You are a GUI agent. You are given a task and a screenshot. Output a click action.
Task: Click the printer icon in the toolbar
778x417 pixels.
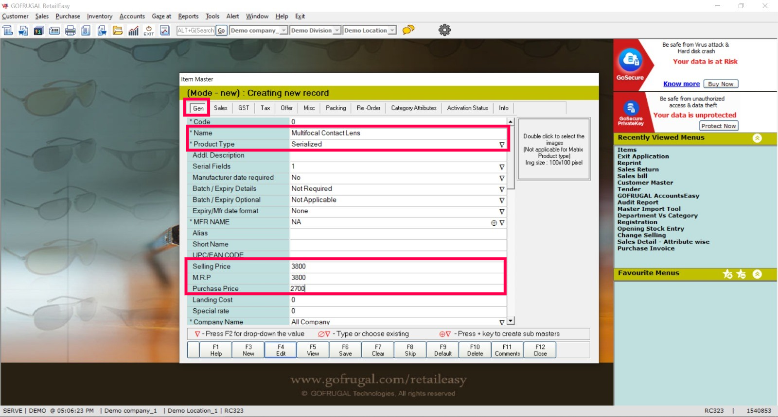click(71, 31)
